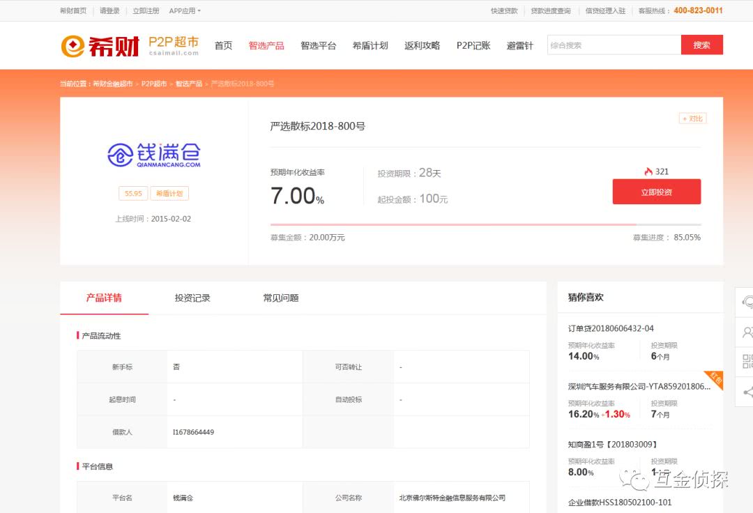Open 避雷针 navigation item
The height and width of the screenshot is (513, 753).
(520, 45)
